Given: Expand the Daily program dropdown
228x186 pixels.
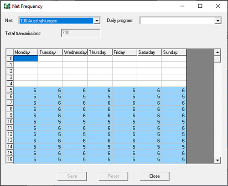Looking at the screenshot, I should click(218, 21).
